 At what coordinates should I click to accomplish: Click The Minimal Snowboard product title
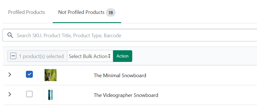[x=120, y=76]
